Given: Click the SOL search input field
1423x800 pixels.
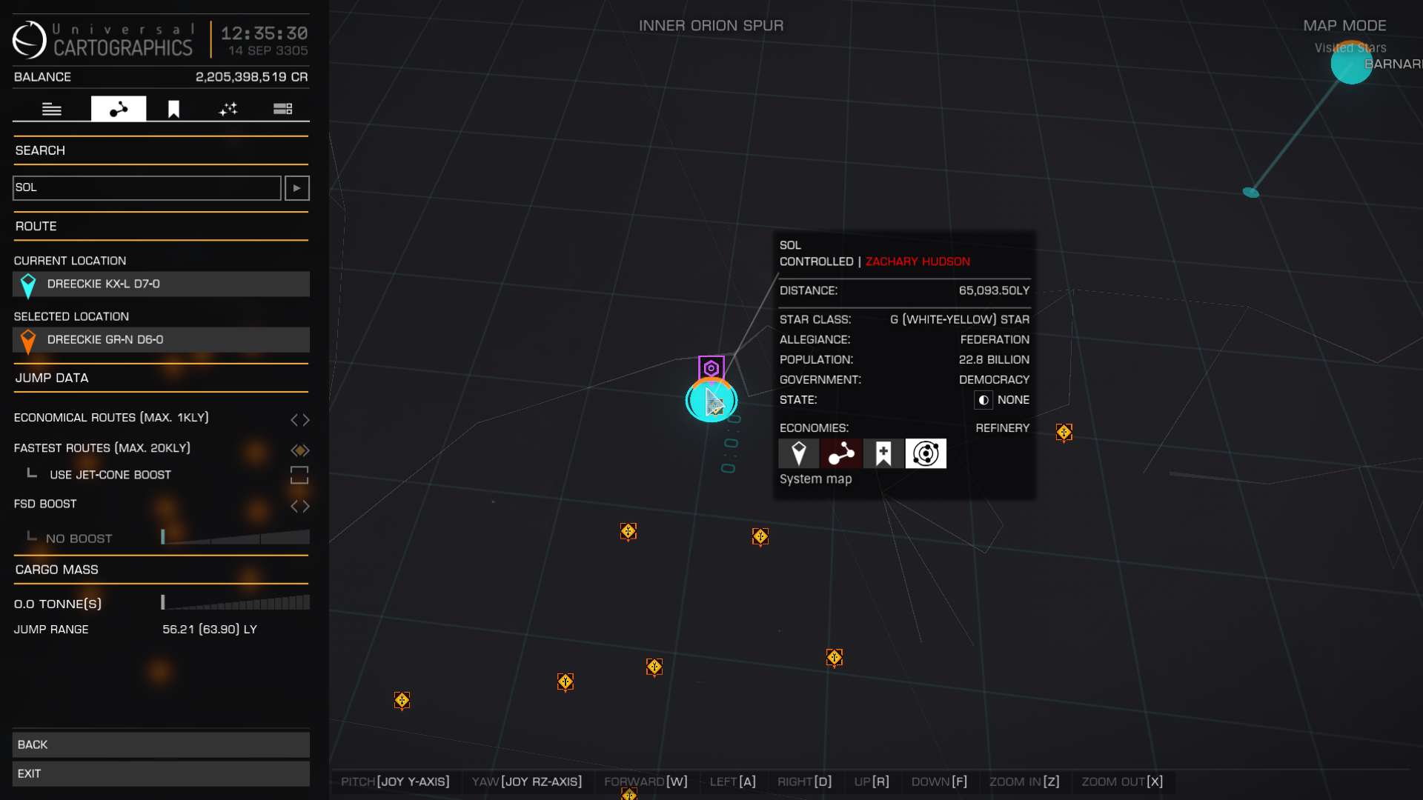Looking at the screenshot, I should coord(147,187).
